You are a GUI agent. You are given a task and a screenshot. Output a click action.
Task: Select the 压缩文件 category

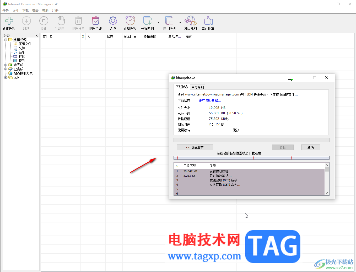(25, 44)
